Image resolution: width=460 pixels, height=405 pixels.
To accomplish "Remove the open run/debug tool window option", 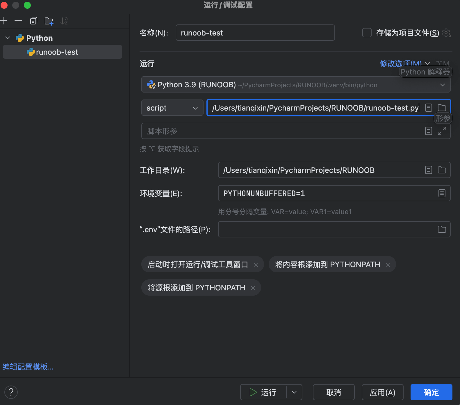I will (256, 265).
